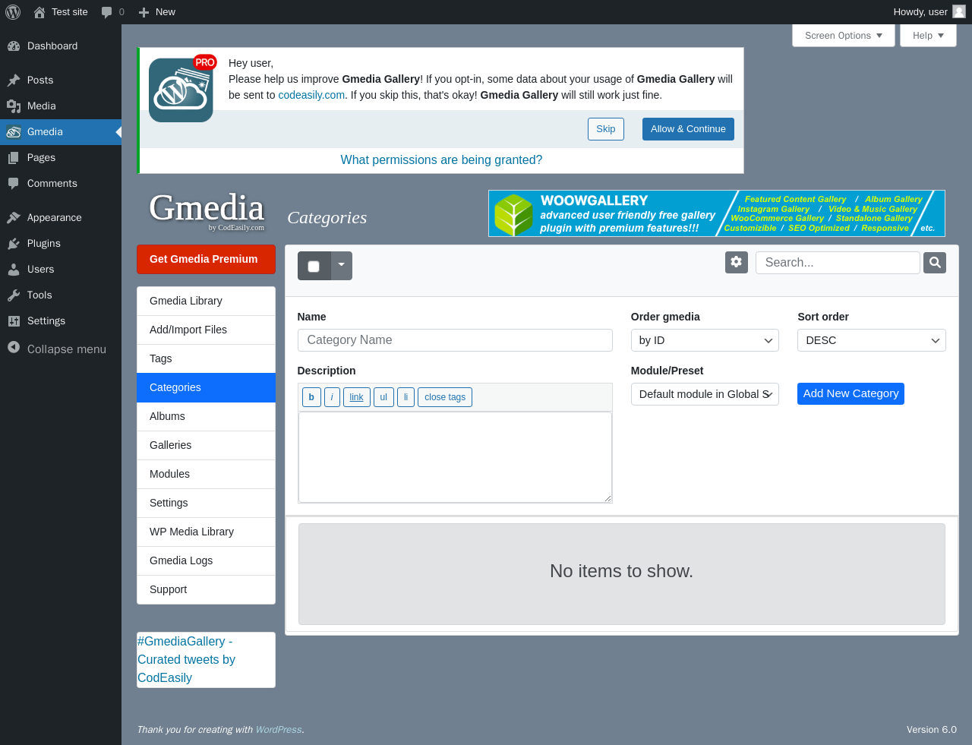Insert link tag in description editor

click(357, 397)
